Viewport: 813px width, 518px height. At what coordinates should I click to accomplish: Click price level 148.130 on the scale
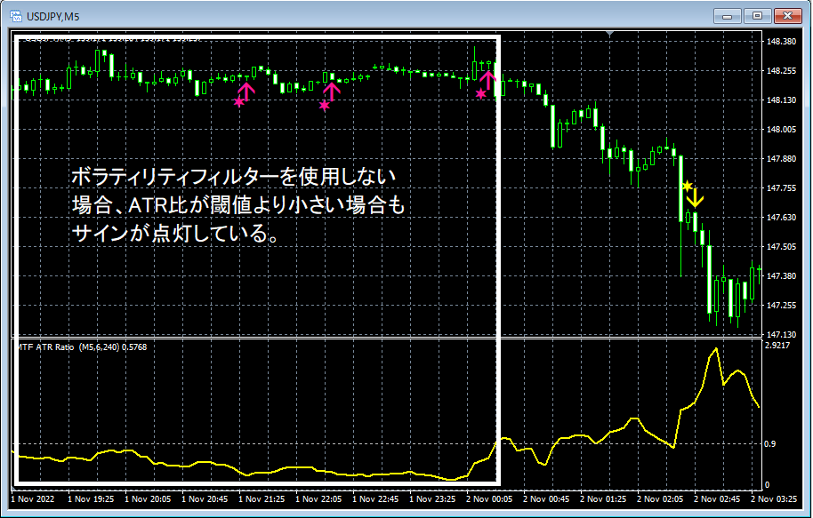(781, 100)
